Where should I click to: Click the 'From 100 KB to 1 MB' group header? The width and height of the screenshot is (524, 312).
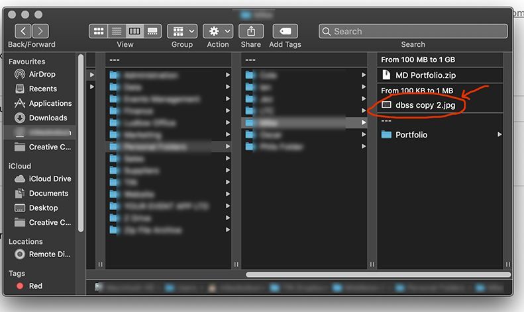[417, 91]
